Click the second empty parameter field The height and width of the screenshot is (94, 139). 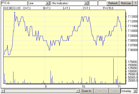[102, 3]
